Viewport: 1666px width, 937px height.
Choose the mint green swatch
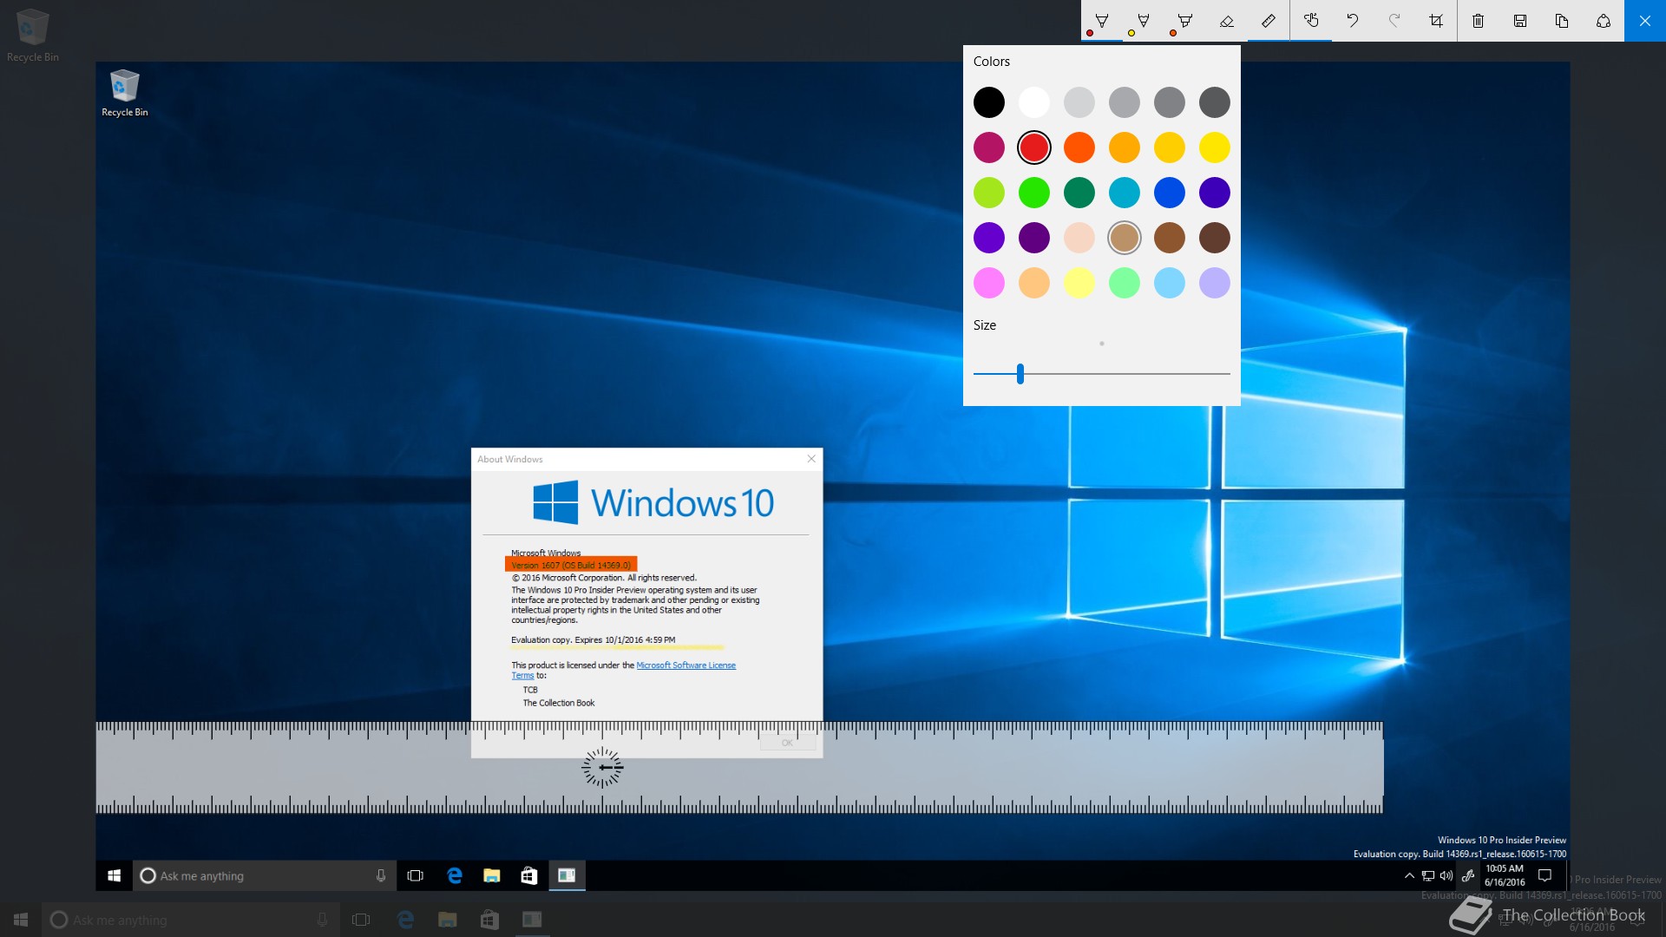(1125, 283)
